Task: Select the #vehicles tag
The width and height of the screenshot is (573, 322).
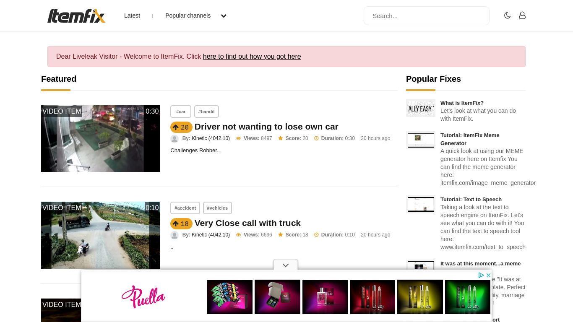Action: coord(217,208)
